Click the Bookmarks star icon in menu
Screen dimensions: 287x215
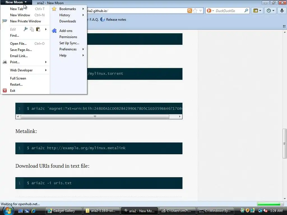click(x=54, y=9)
